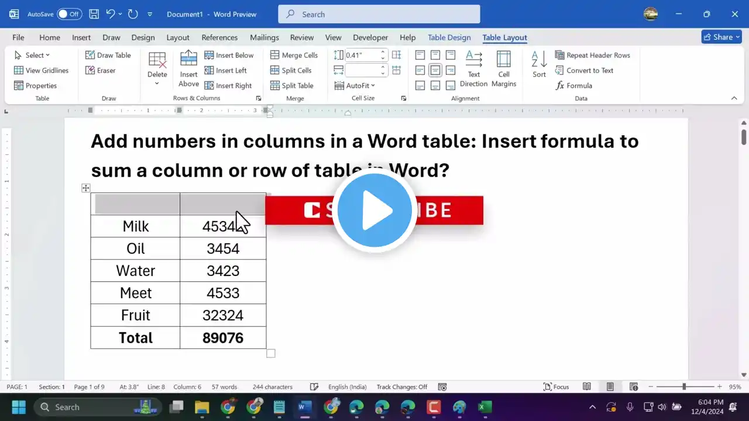Open the Select dropdown in Table group
The height and width of the screenshot is (421, 749).
(x=32, y=55)
